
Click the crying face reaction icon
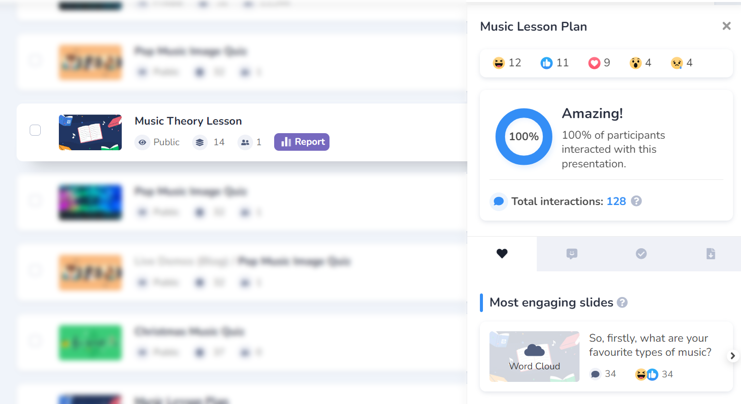coord(677,63)
